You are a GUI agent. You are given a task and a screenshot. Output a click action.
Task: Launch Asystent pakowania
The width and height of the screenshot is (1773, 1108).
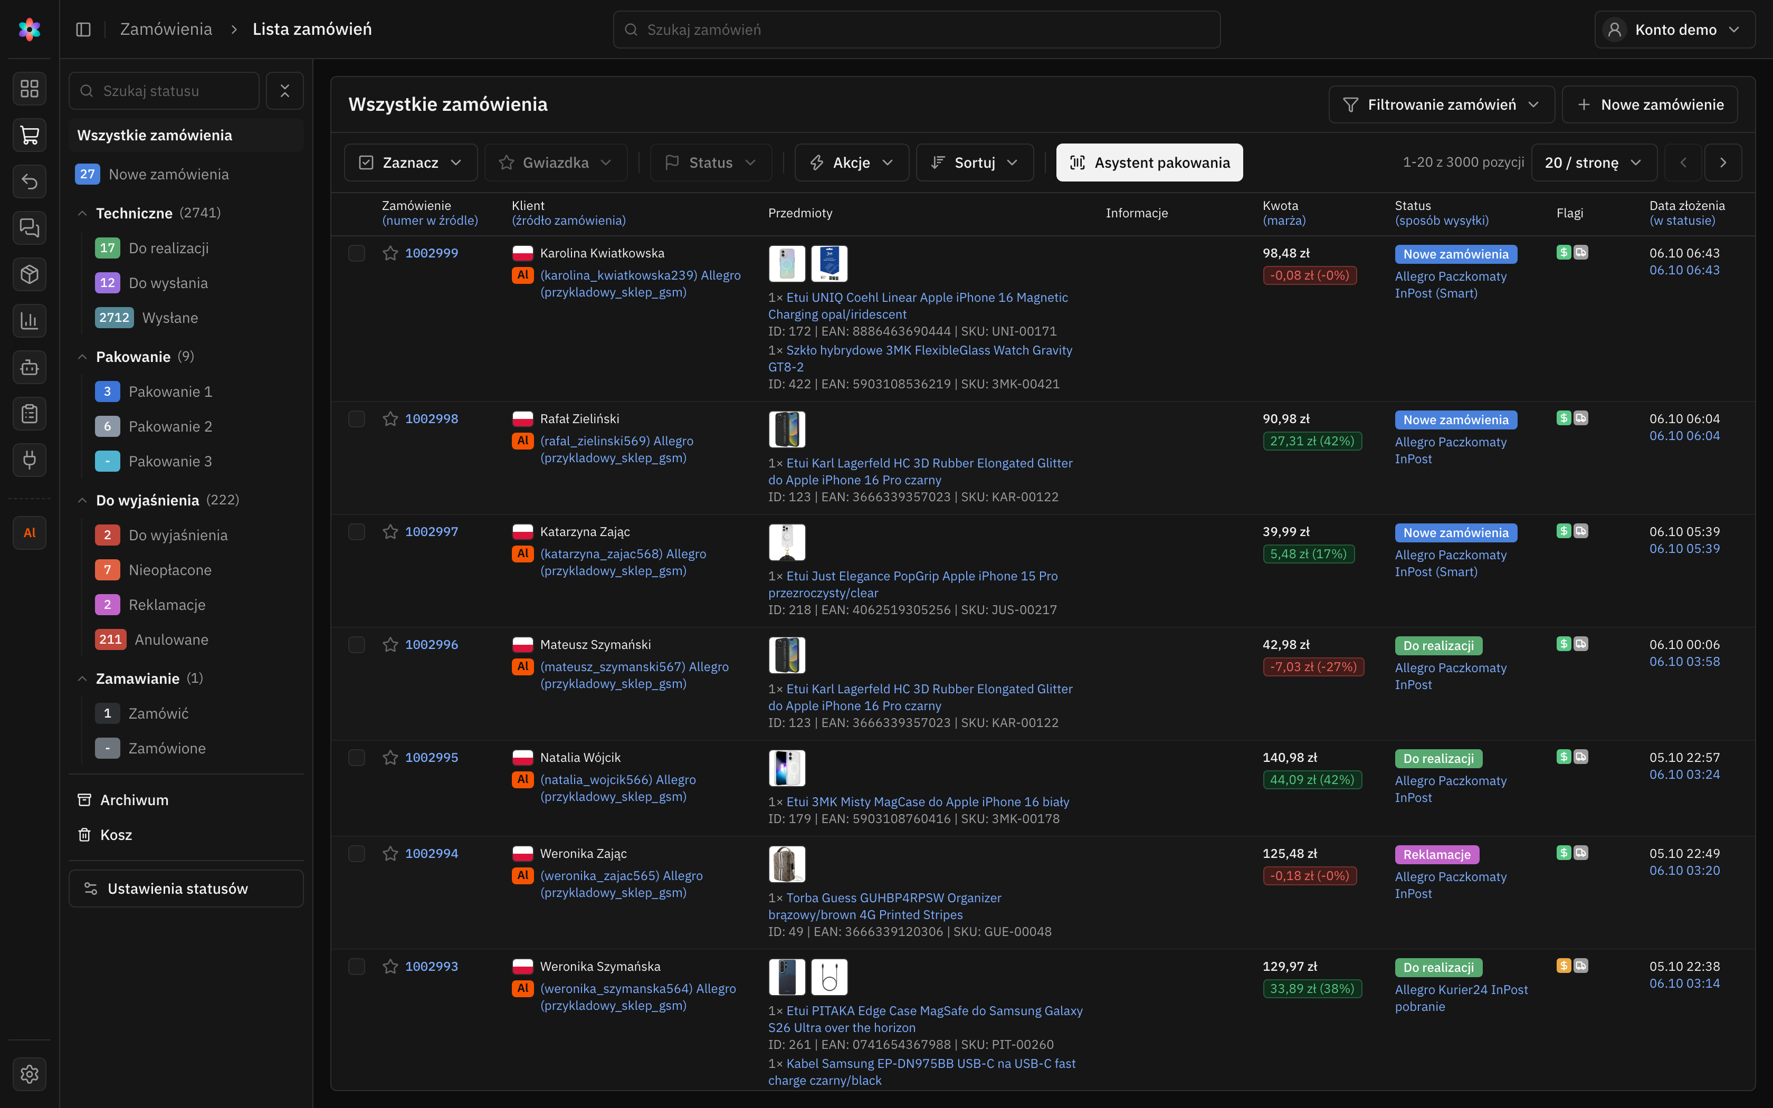point(1149,163)
